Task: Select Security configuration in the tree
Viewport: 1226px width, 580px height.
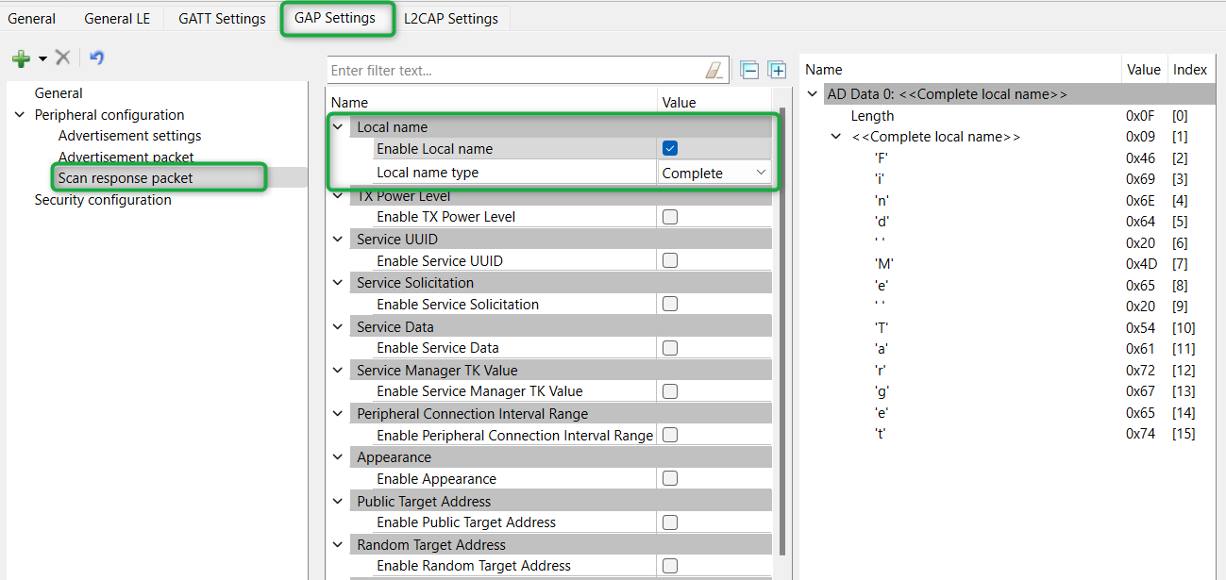Action: click(103, 200)
